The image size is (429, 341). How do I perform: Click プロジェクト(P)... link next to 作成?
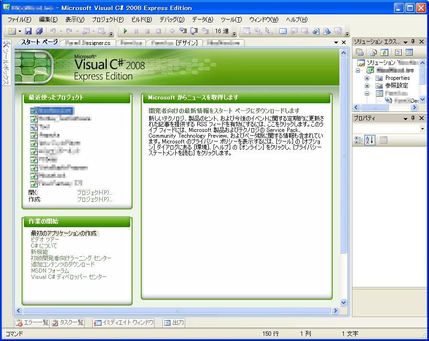(x=94, y=199)
